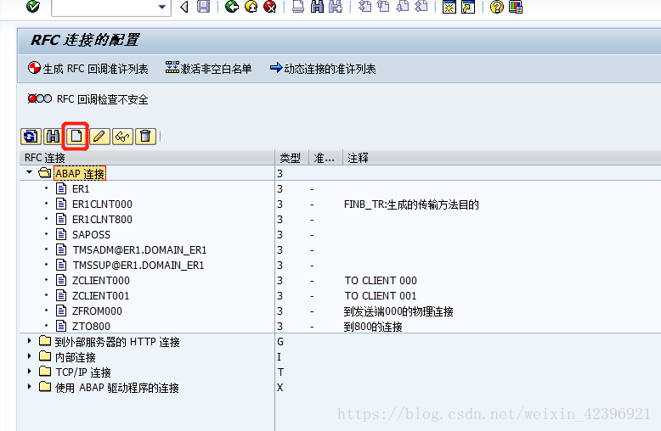The image size is (661, 431).
Task: Select the ZCLIENT001 connection entry
Action: pyautogui.click(x=101, y=295)
